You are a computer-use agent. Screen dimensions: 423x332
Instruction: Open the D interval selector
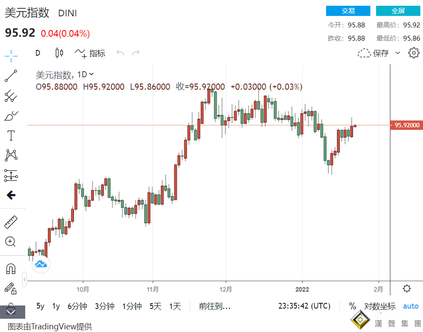click(38, 53)
